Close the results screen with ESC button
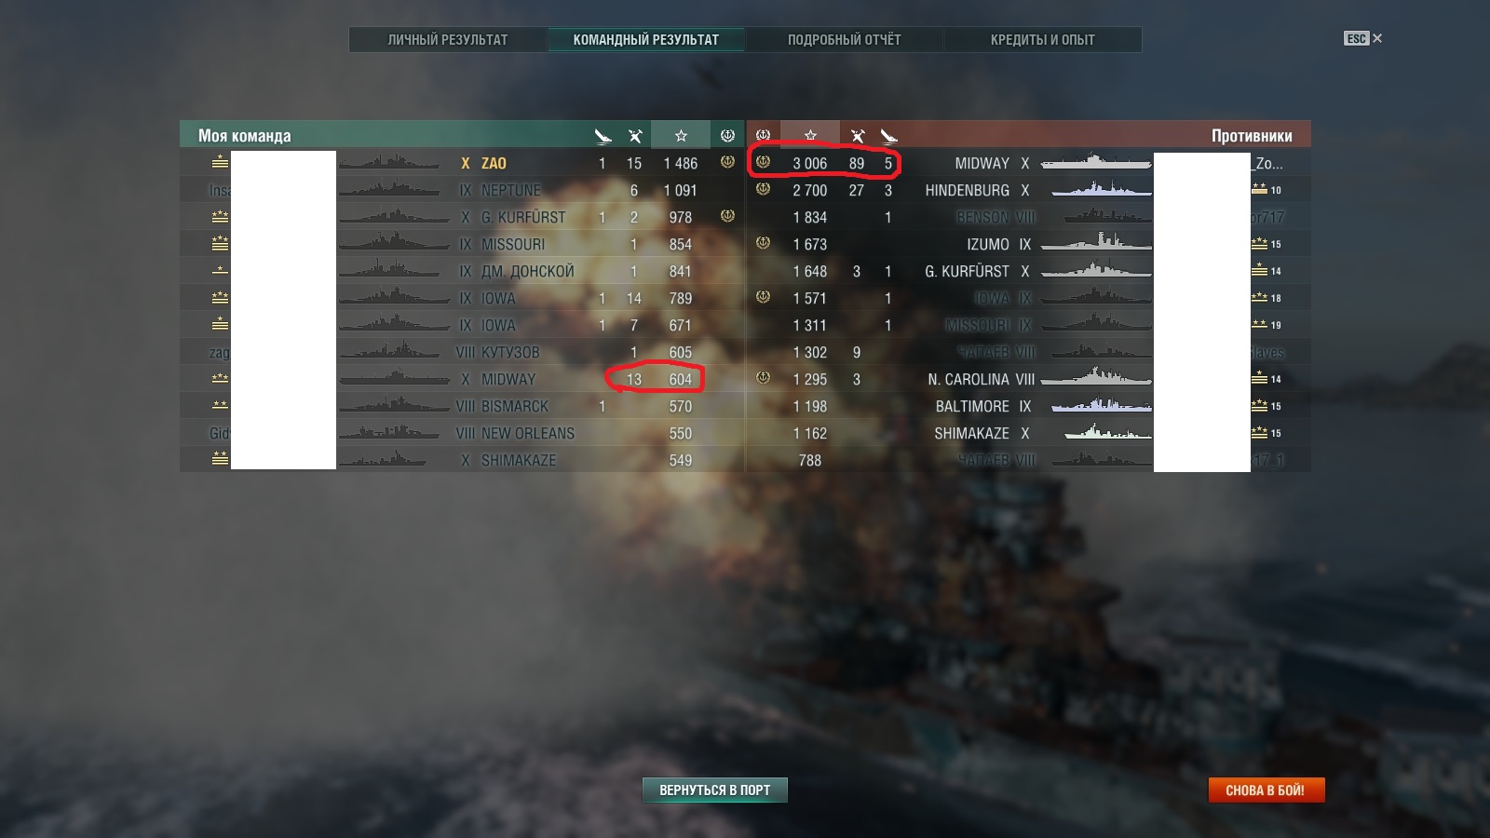The image size is (1490, 838). pos(1362,38)
